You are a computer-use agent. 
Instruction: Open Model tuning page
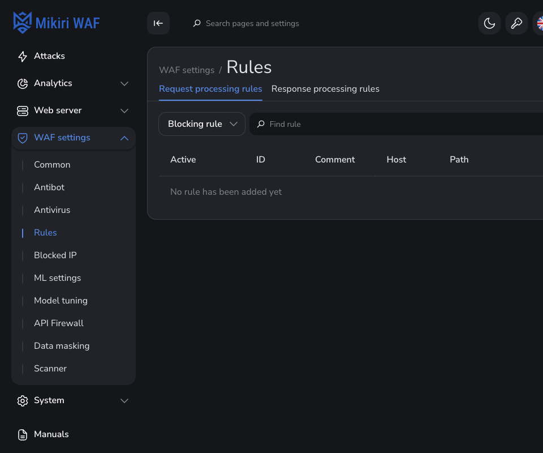pyautogui.click(x=61, y=301)
